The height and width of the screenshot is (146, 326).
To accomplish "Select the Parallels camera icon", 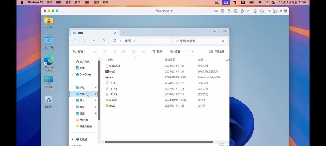I will click(x=268, y=11).
